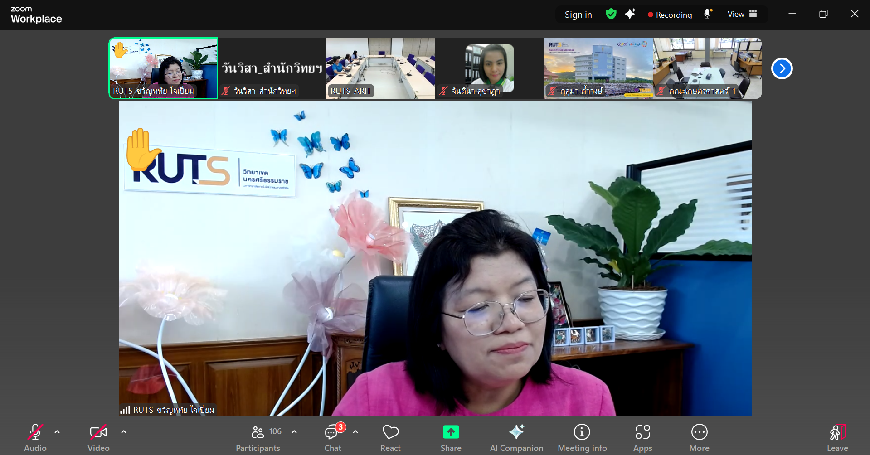Screen dimensions: 870x455
Task: Open AI Companion panel
Action: pyautogui.click(x=516, y=433)
